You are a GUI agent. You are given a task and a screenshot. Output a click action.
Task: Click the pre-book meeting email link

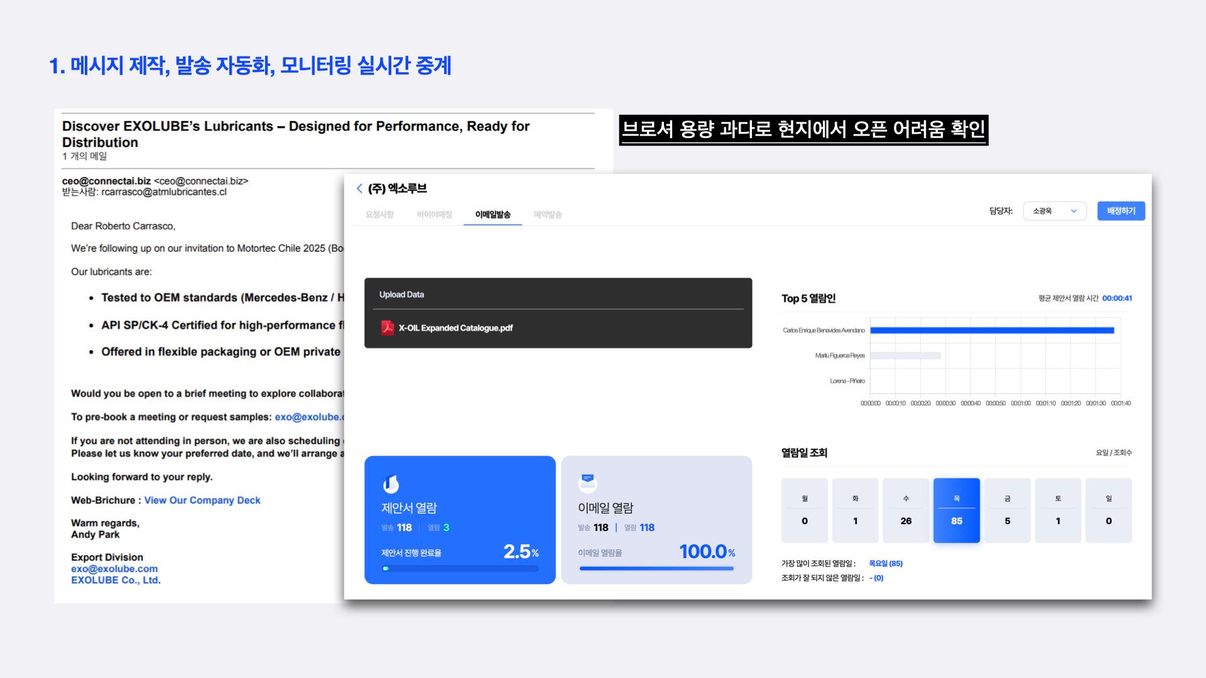tap(309, 417)
